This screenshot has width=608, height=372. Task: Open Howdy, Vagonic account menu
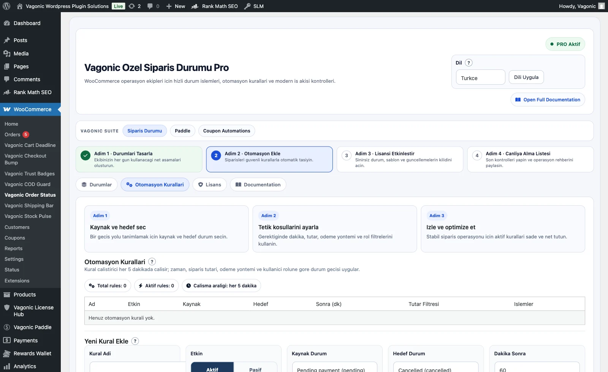tap(581, 6)
